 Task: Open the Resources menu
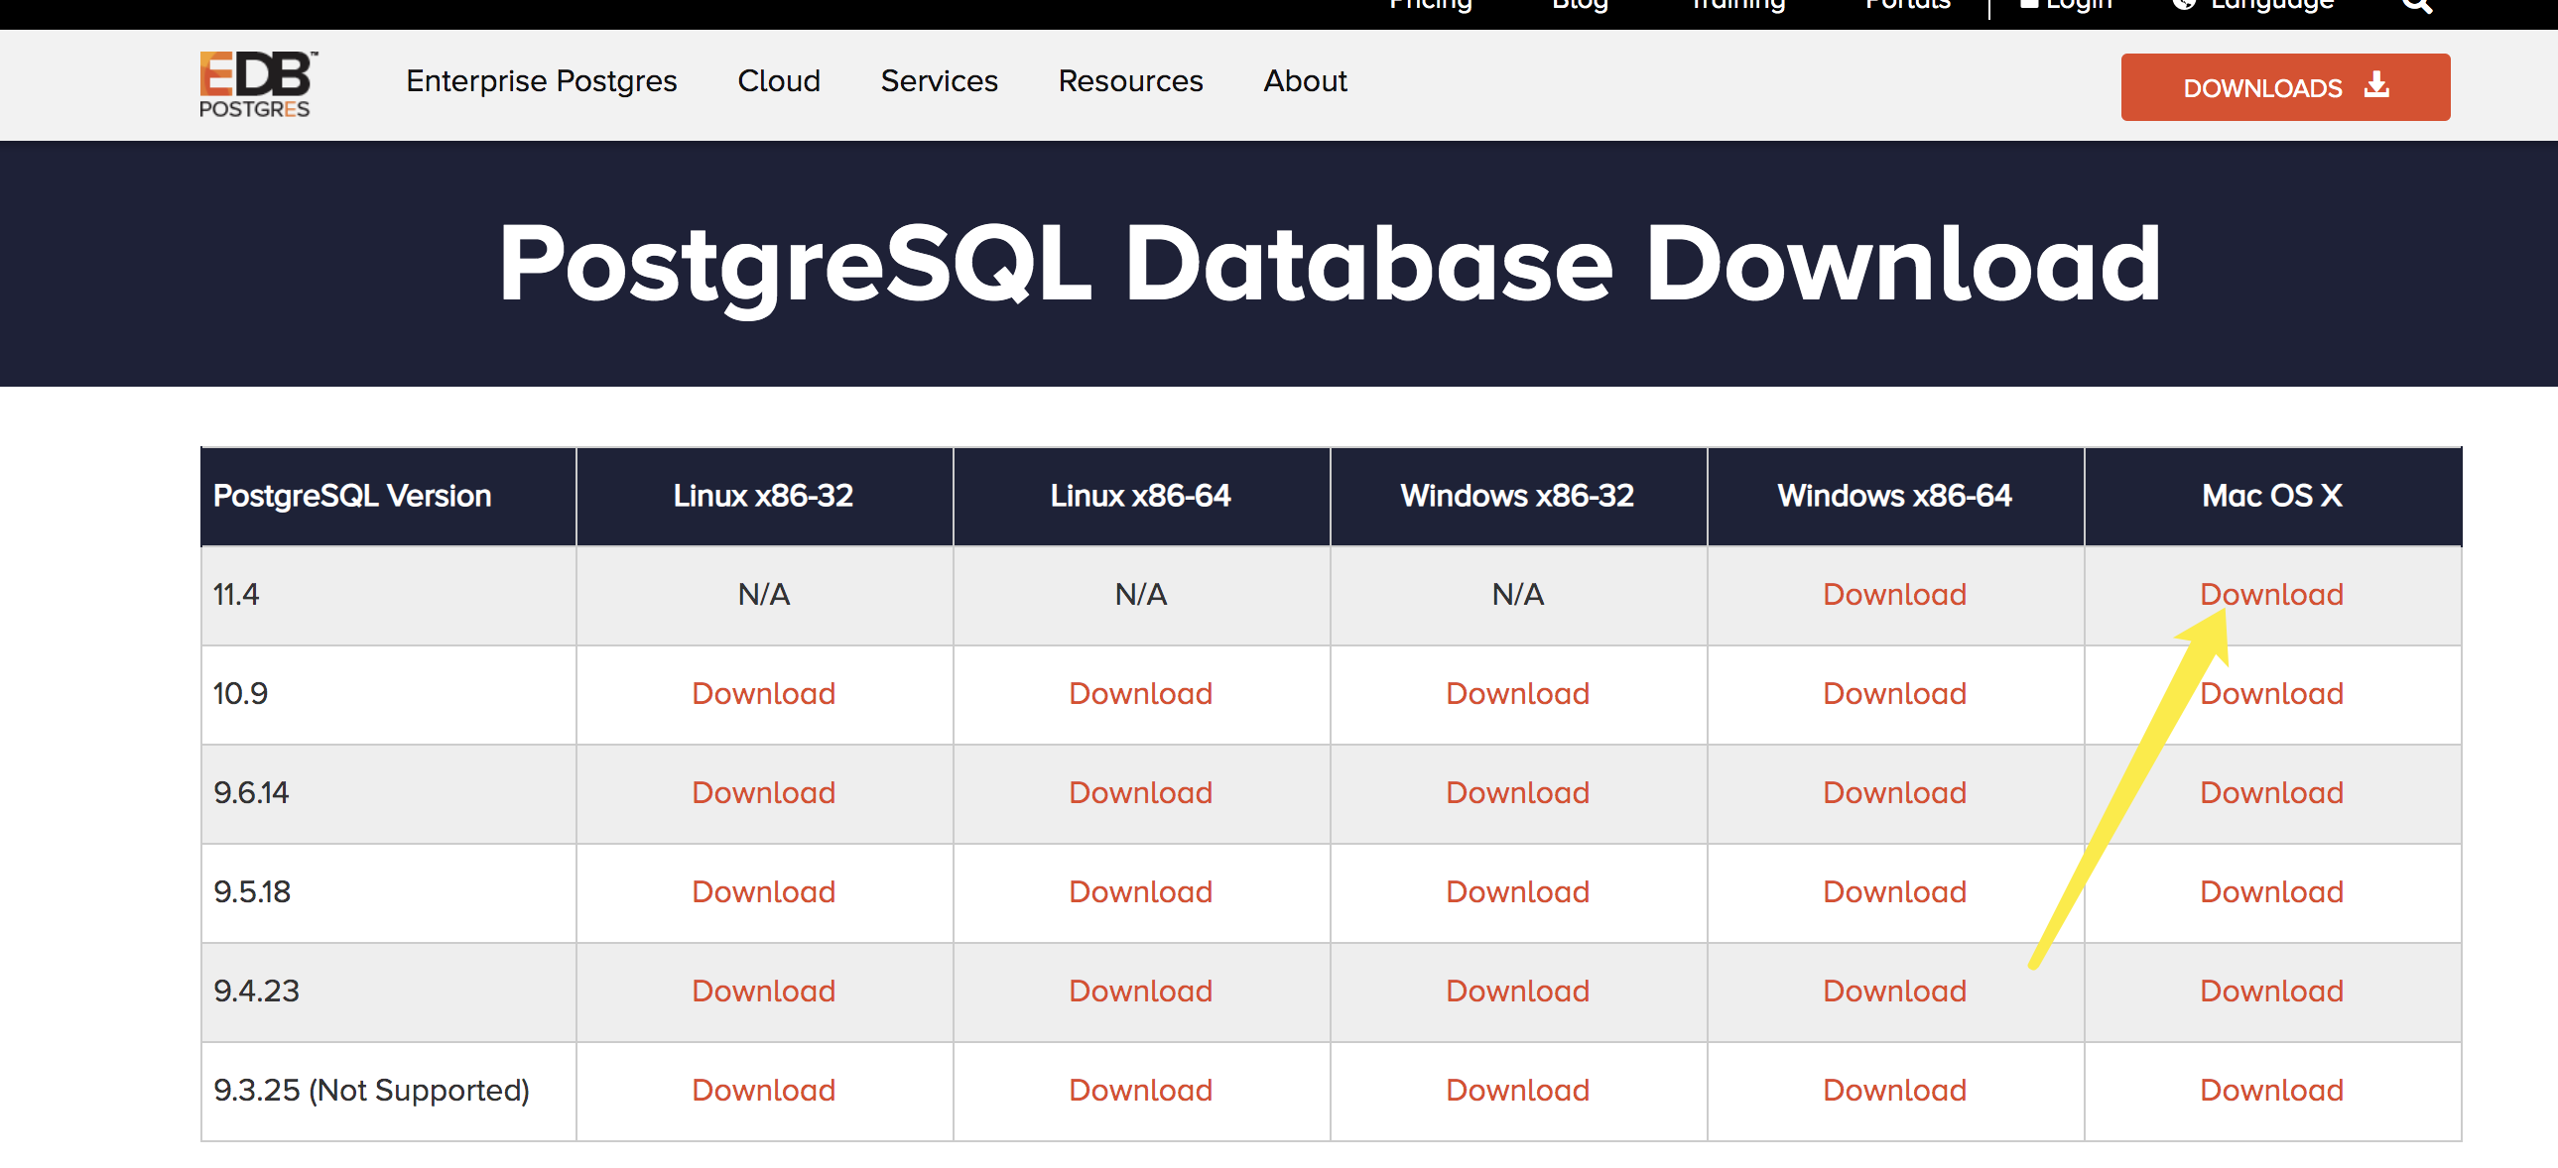point(1130,80)
